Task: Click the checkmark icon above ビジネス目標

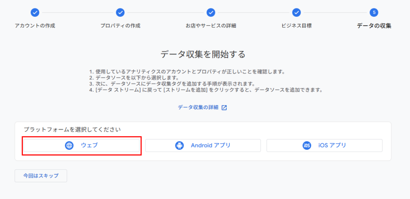Action: click(296, 12)
